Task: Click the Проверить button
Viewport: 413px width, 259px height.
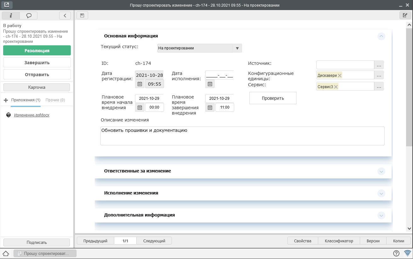Action: (273, 98)
